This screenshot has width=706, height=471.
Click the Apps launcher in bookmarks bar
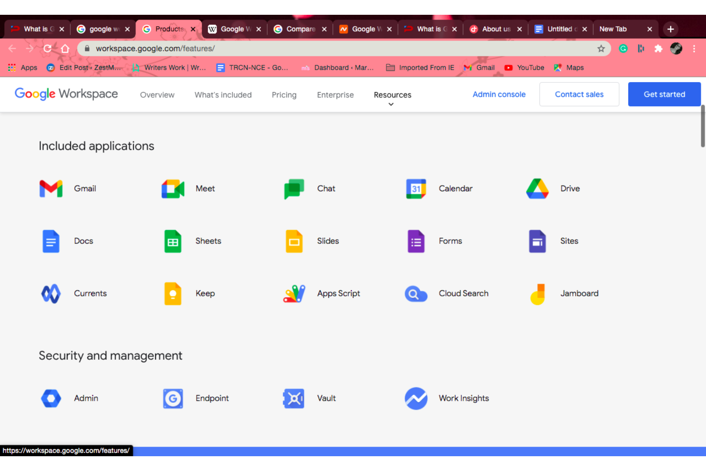pos(11,67)
